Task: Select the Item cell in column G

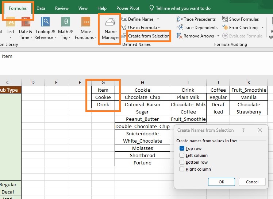Action: (x=103, y=90)
